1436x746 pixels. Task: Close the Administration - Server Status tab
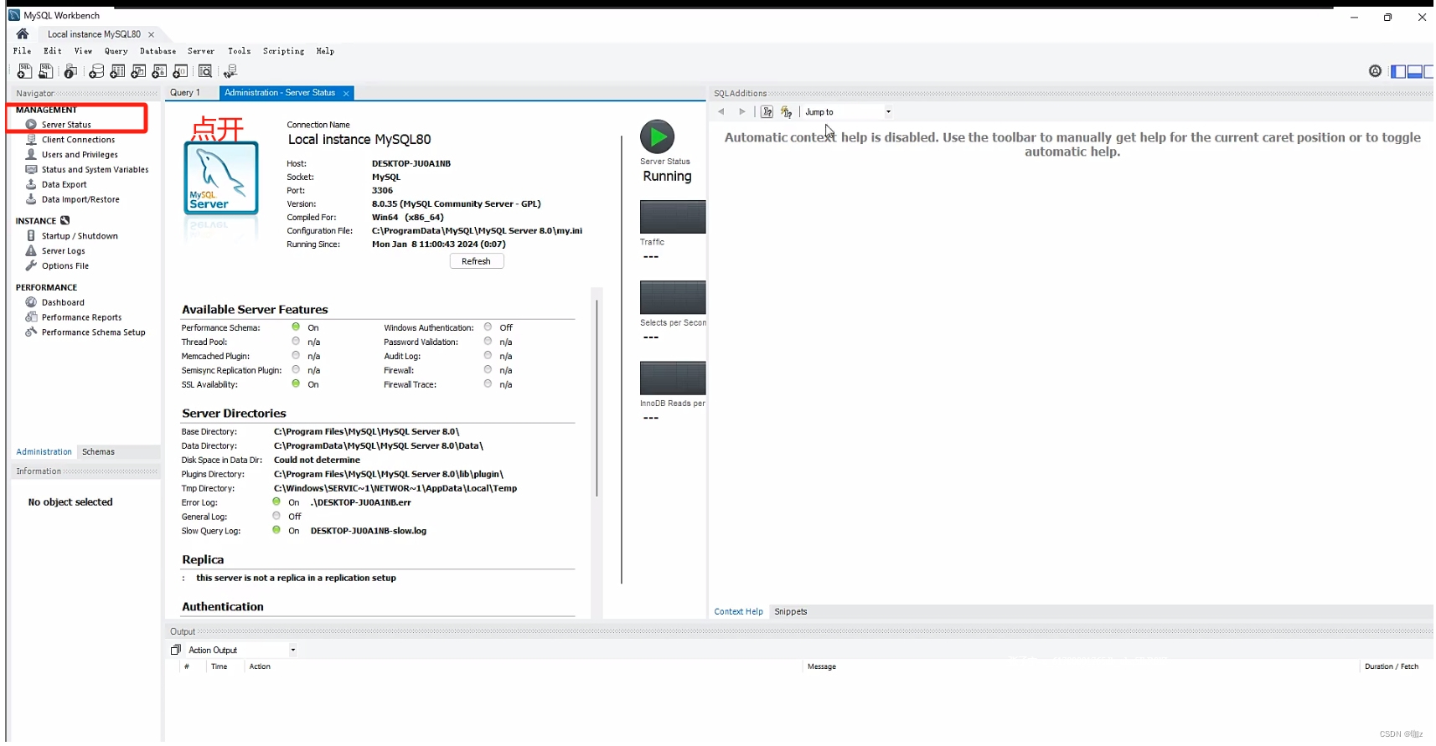tap(346, 94)
